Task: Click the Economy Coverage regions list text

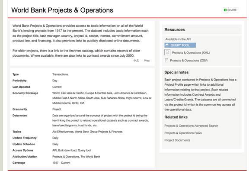Action: [x=102, y=98]
